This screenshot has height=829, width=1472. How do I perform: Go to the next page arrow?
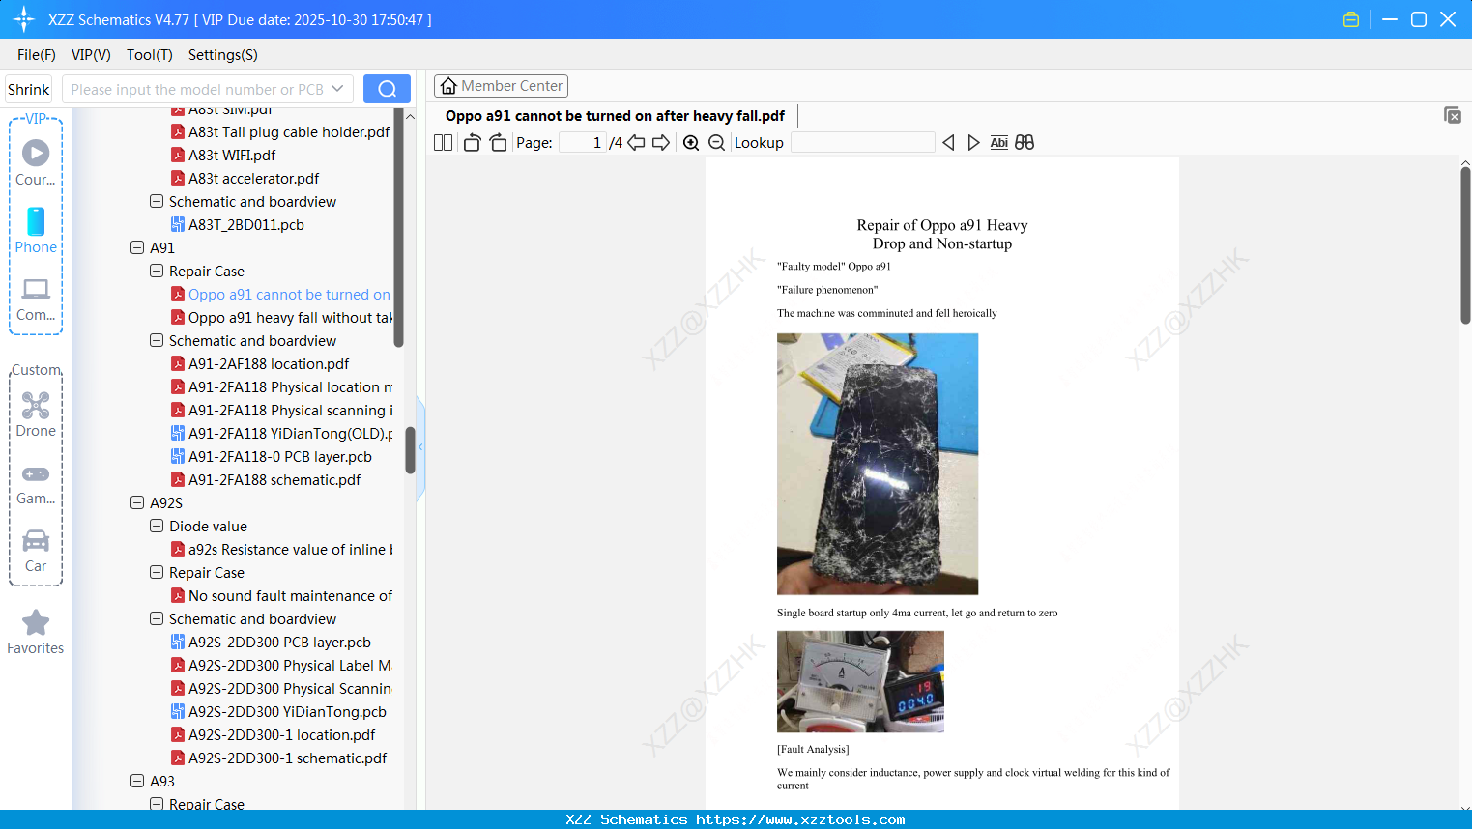[x=661, y=143]
